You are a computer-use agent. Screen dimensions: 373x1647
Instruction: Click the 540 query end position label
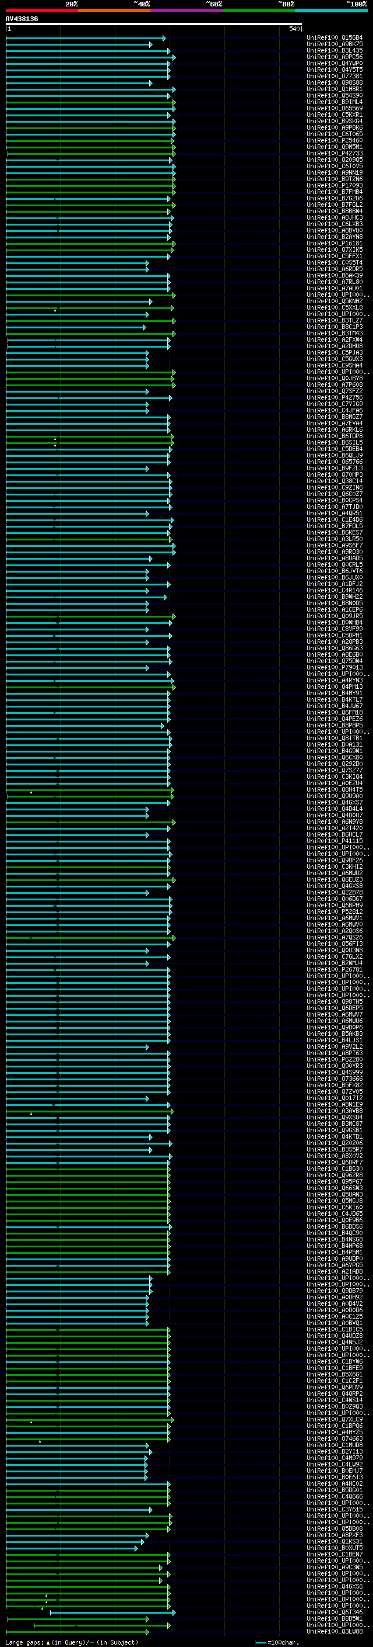point(294,29)
